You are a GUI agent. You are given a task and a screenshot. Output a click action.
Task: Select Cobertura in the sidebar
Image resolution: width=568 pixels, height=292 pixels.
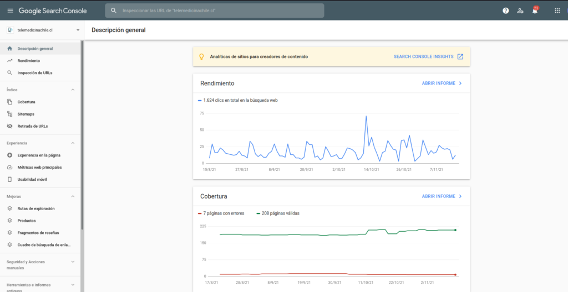40,102
